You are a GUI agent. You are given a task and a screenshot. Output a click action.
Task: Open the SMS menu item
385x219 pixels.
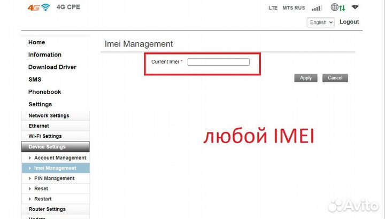point(35,80)
